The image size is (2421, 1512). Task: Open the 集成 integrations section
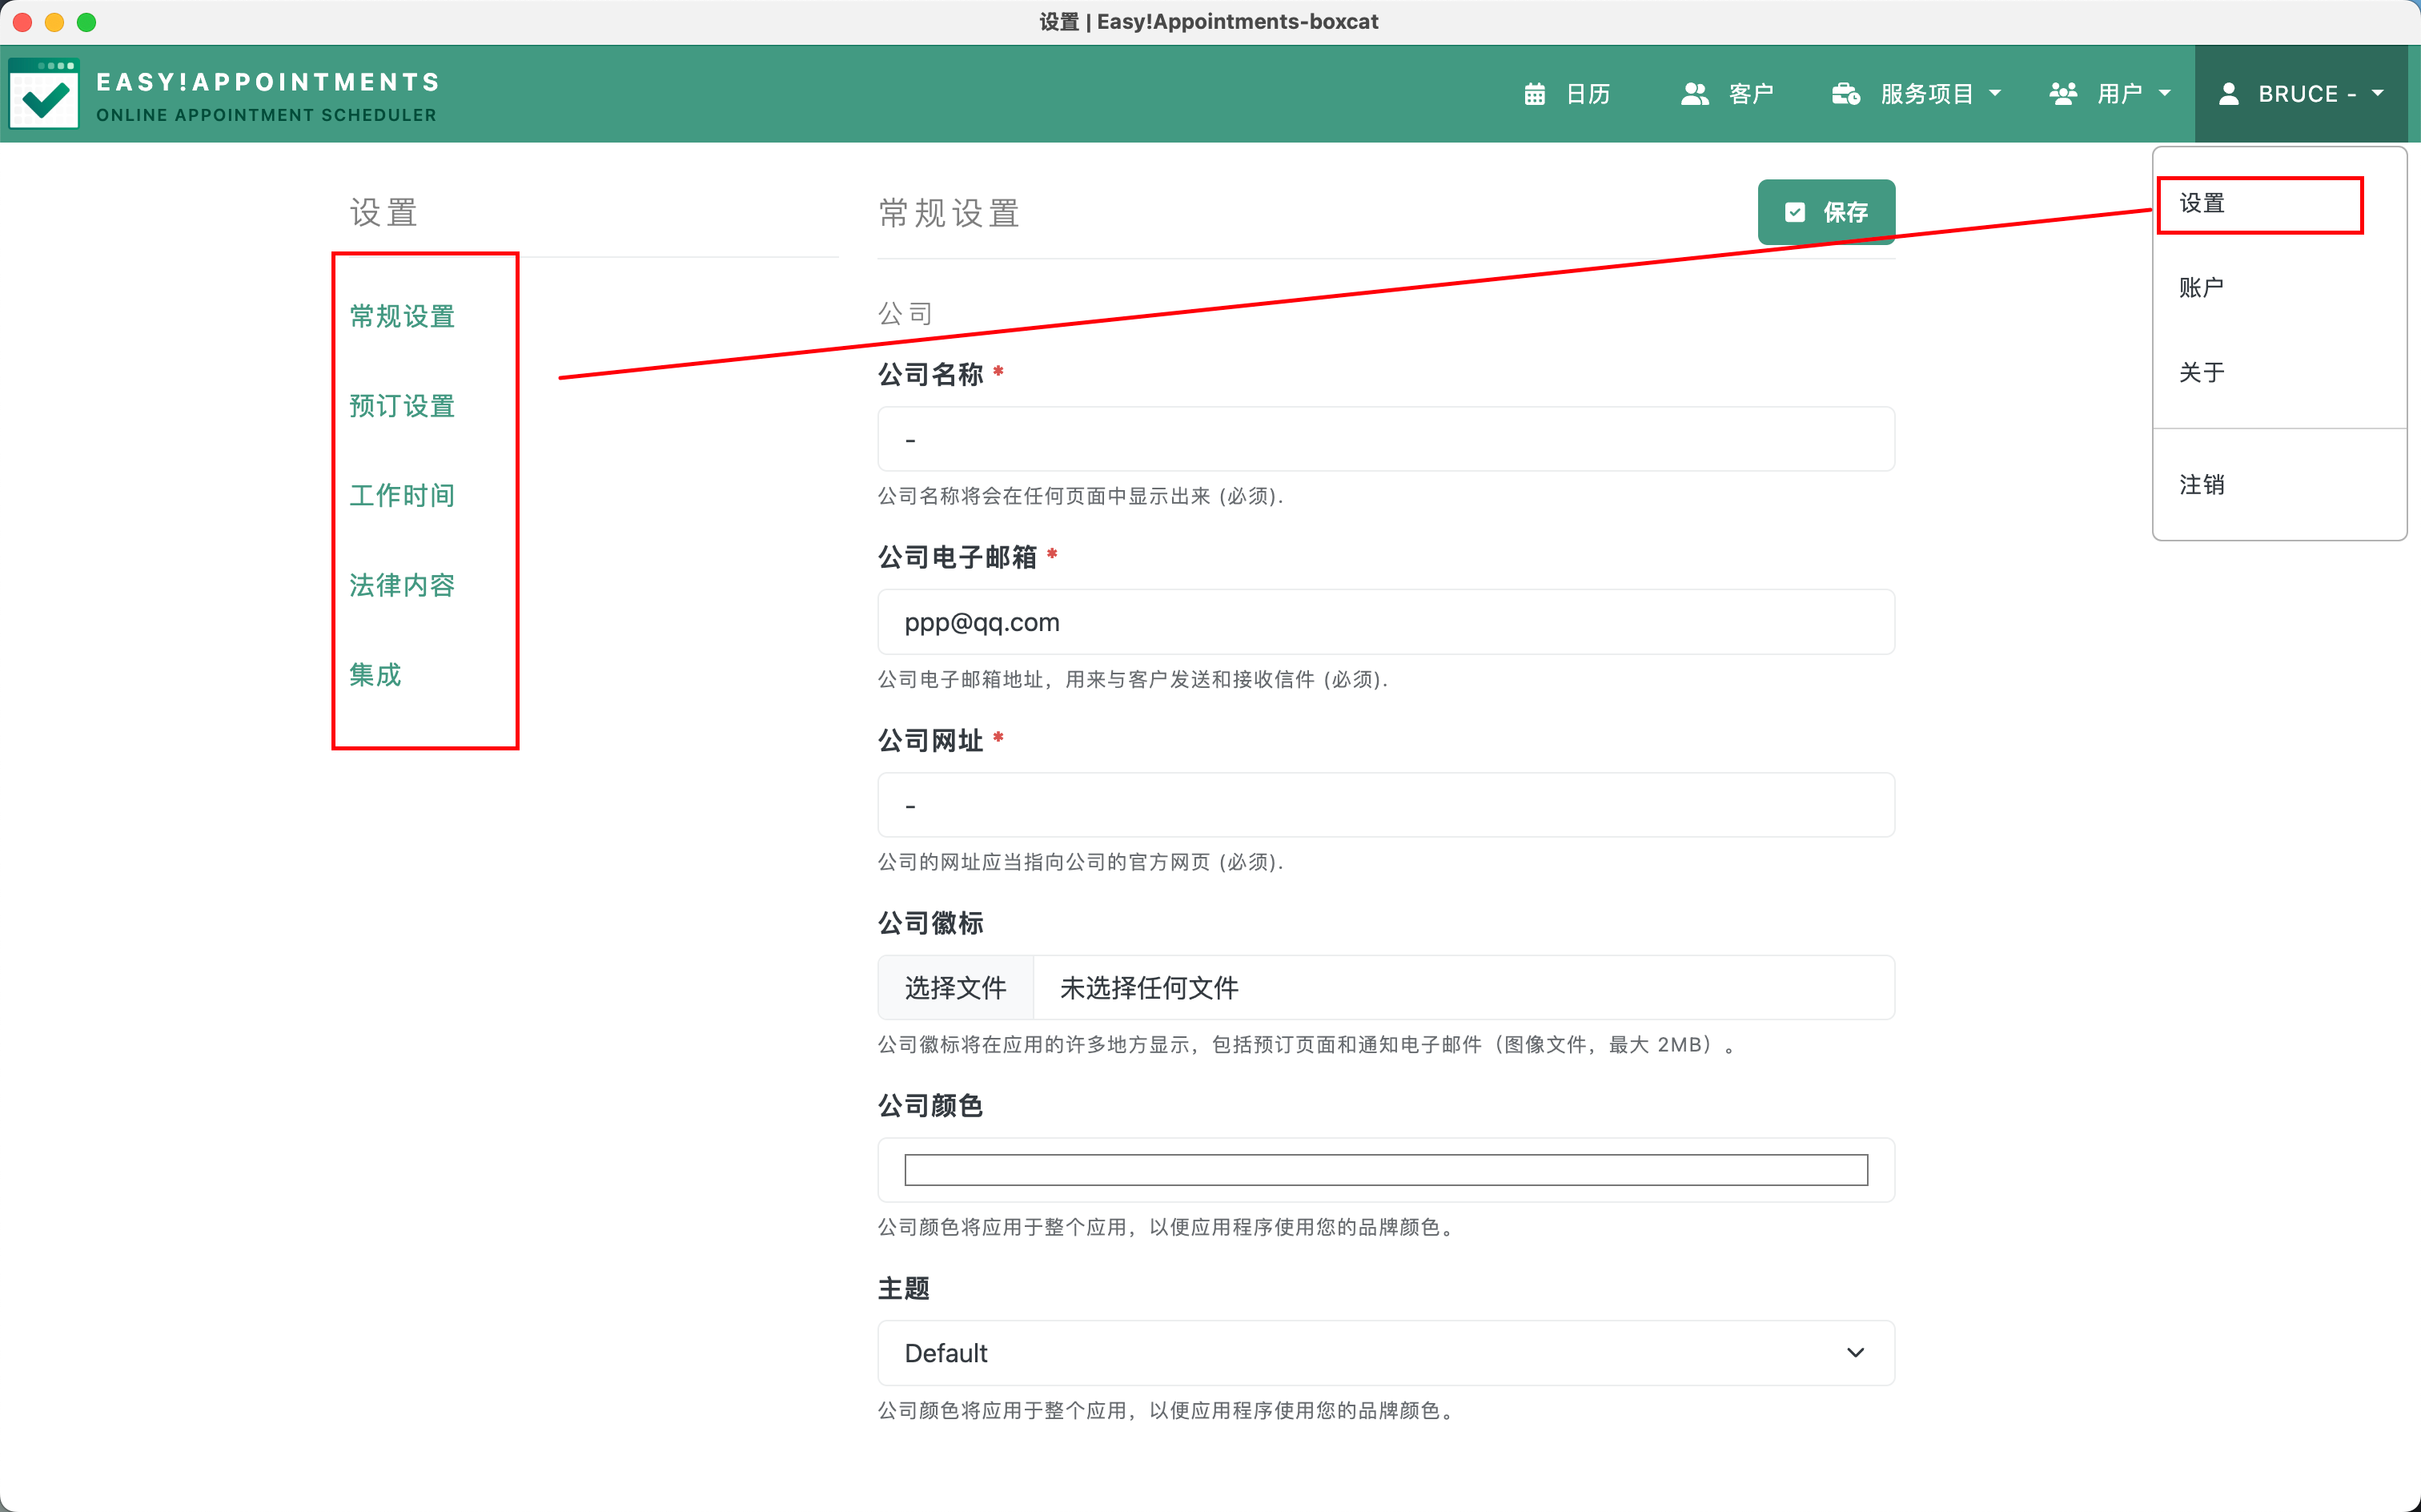[x=375, y=675]
